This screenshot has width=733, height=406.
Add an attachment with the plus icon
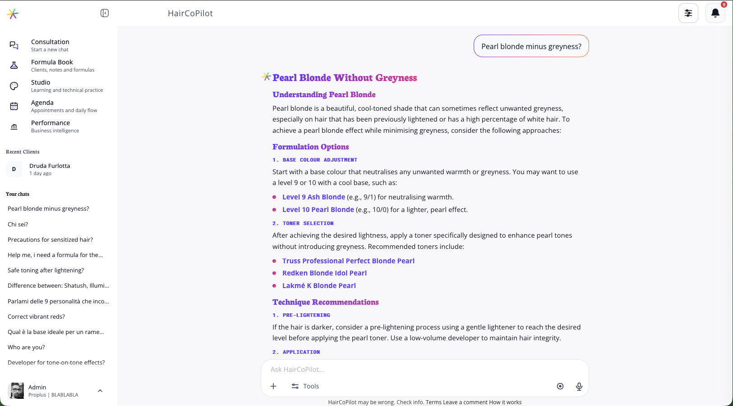[273, 386]
